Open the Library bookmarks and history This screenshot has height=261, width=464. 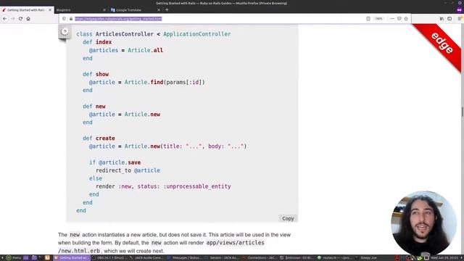click(442, 19)
